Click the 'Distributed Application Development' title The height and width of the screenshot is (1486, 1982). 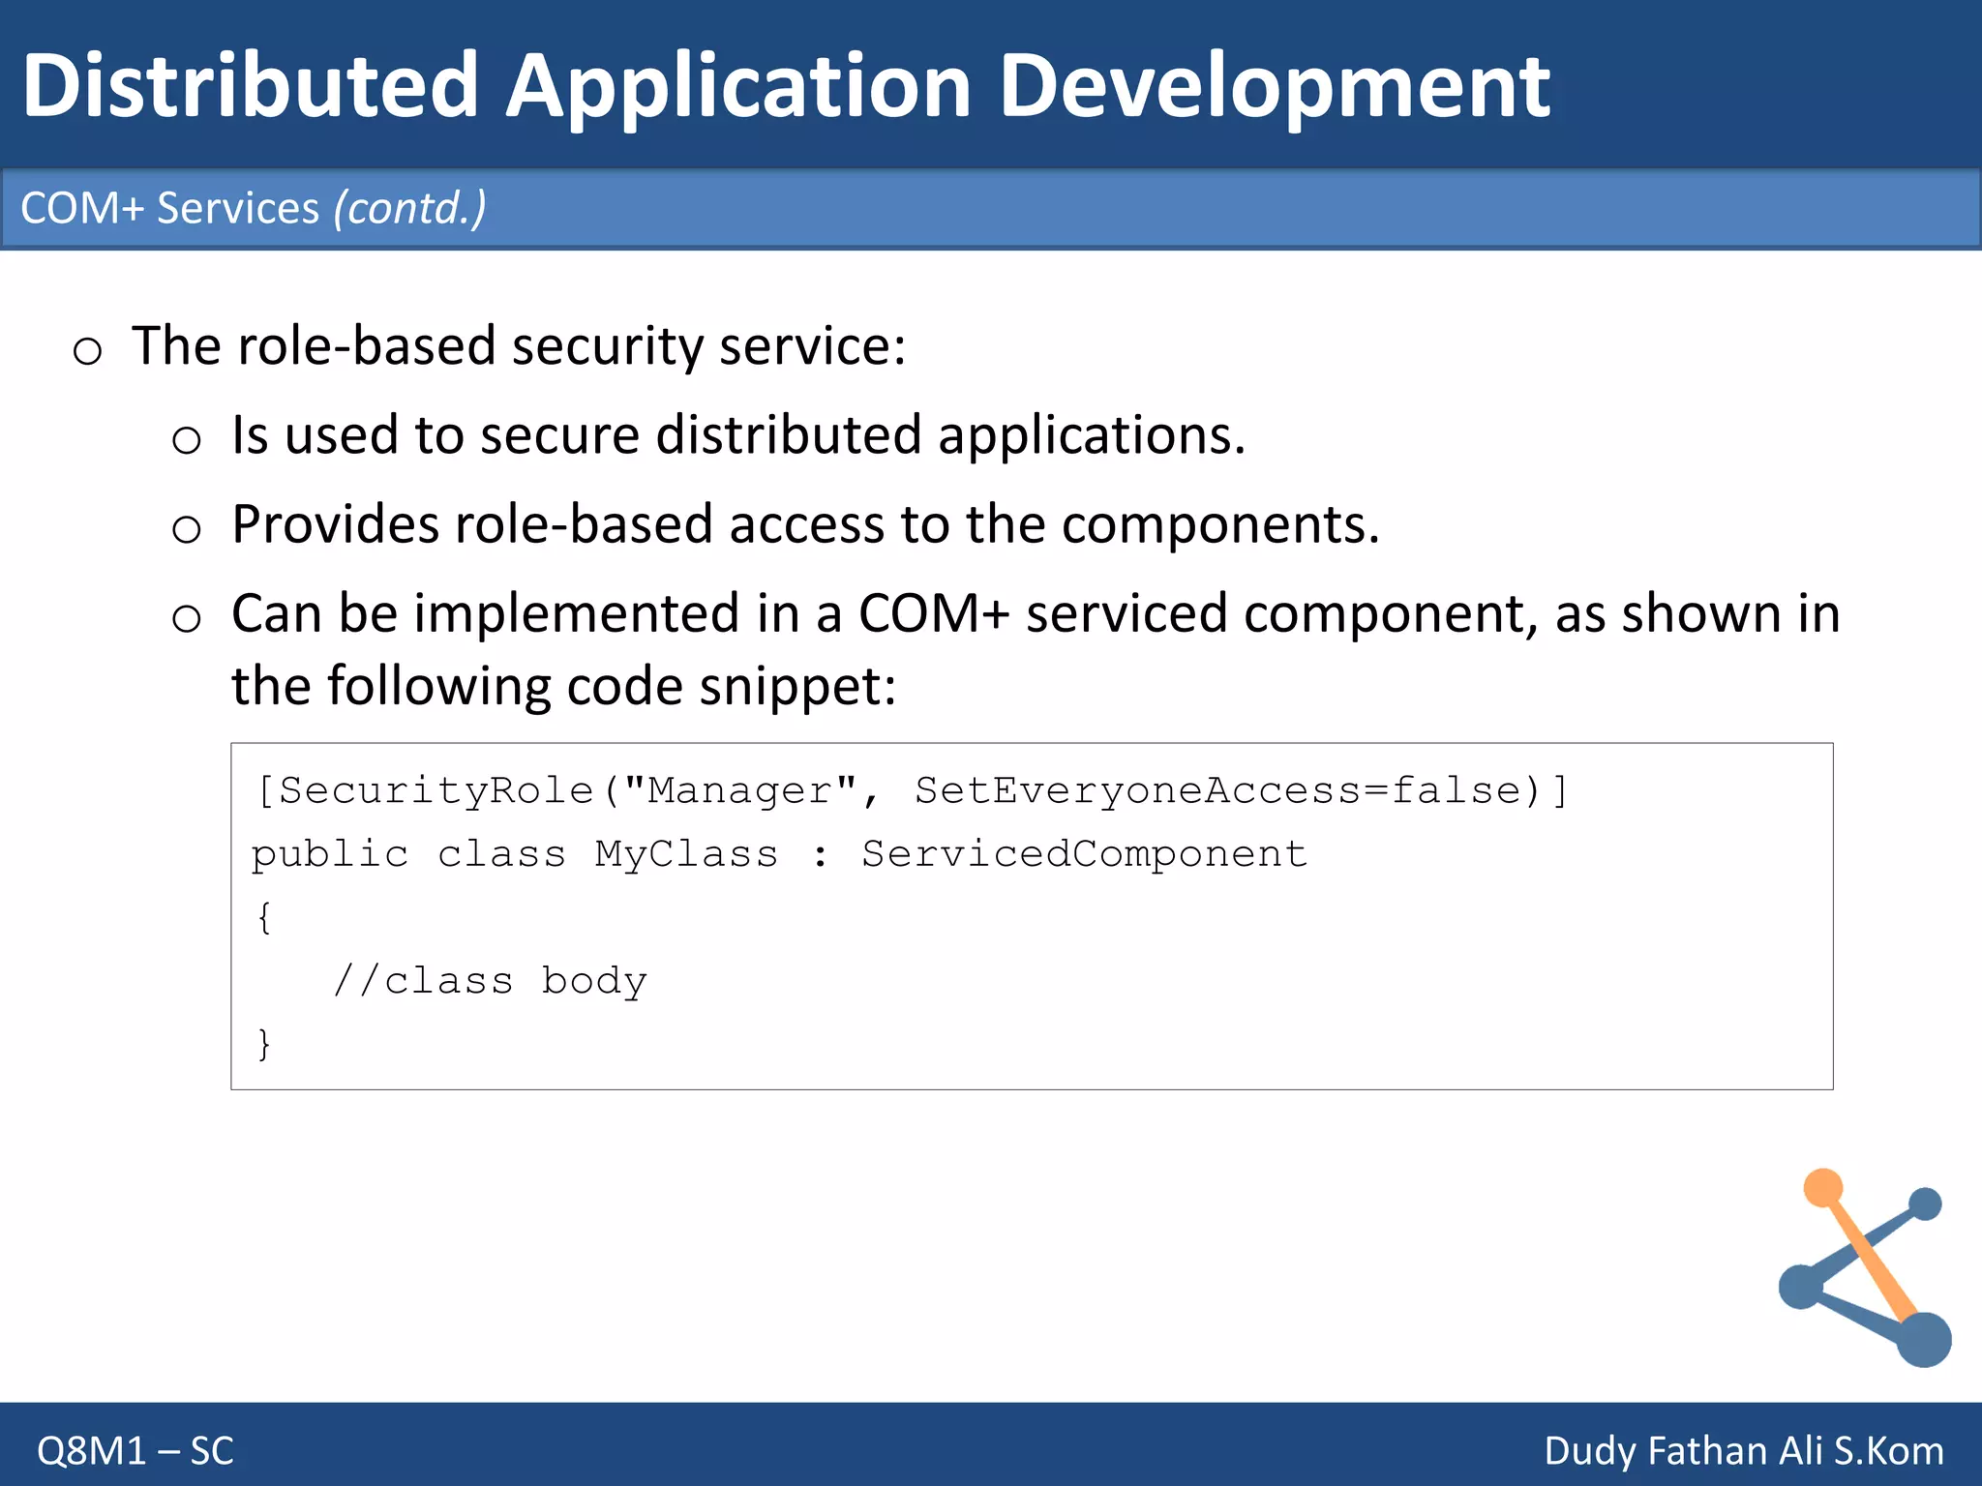click(786, 85)
